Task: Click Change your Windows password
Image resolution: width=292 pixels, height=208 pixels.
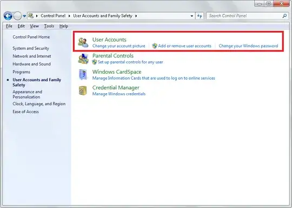Action: (248, 46)
